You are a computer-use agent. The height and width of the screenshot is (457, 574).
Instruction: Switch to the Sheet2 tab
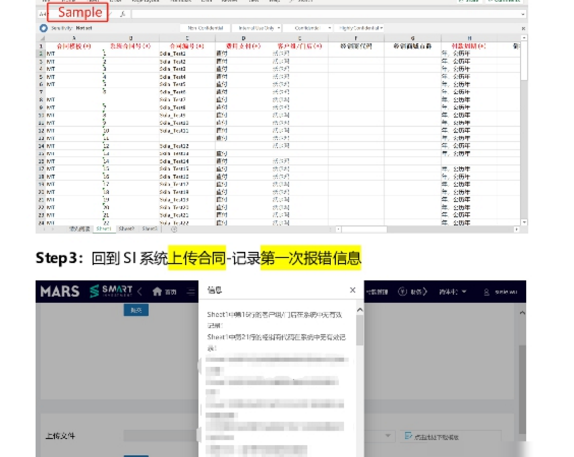[127, 228]
